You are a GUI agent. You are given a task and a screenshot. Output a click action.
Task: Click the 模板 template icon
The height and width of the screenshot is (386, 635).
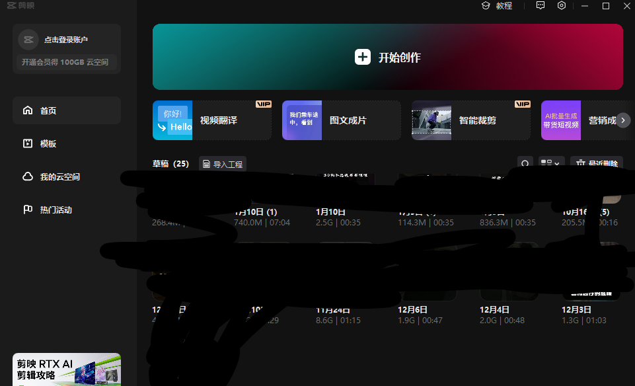point(28,143)
